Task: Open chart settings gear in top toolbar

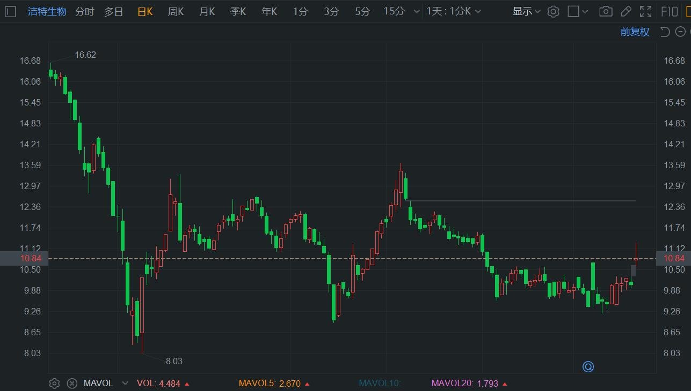Action: pyautogui.click(x=553, y=11)
